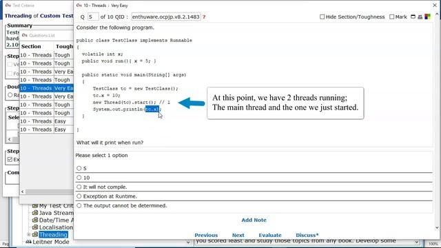
Task: Click the question number field showing 5
Action: coord(93,17)
